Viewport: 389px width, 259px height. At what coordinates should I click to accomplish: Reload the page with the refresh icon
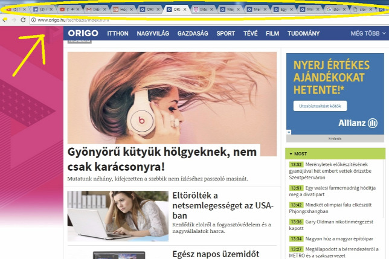click(x=23, y=20)
